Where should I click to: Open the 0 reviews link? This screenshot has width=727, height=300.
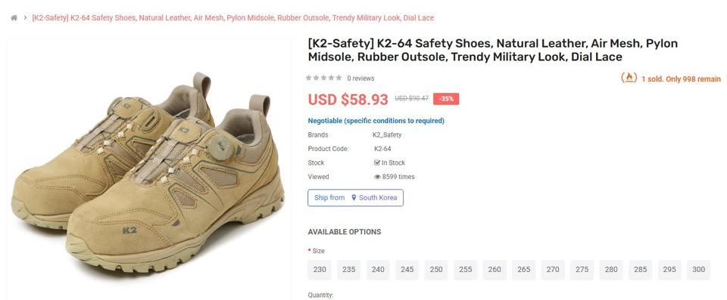pos(360,79)
